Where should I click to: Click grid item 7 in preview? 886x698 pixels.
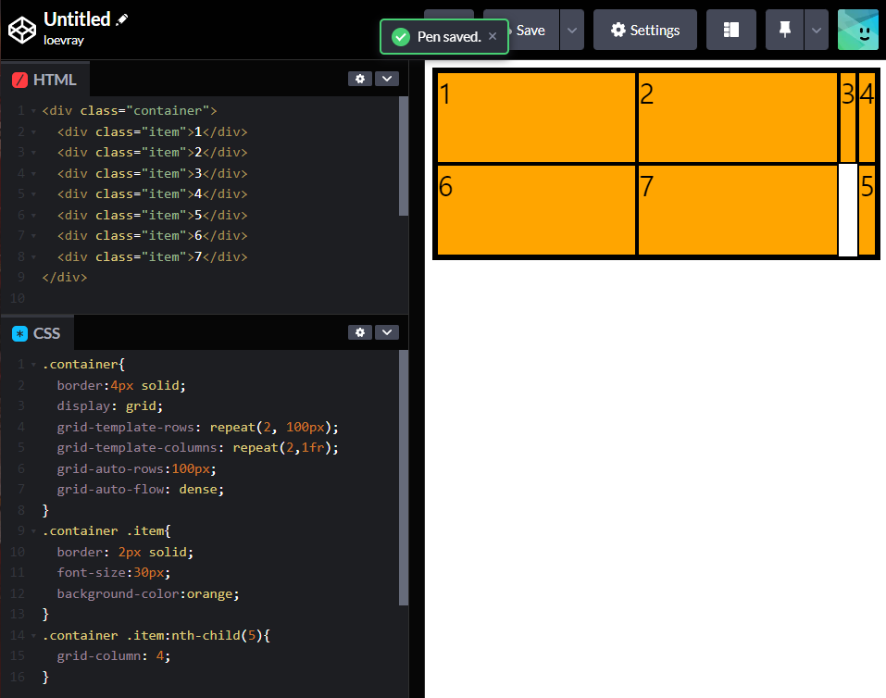[737, 210]
